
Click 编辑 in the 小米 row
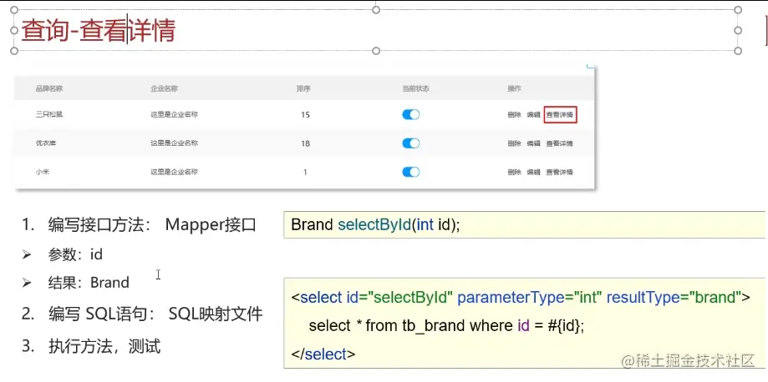[x=533, y=172]
